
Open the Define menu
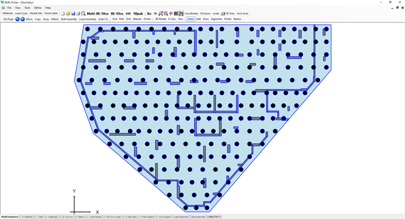pos(37,8)
